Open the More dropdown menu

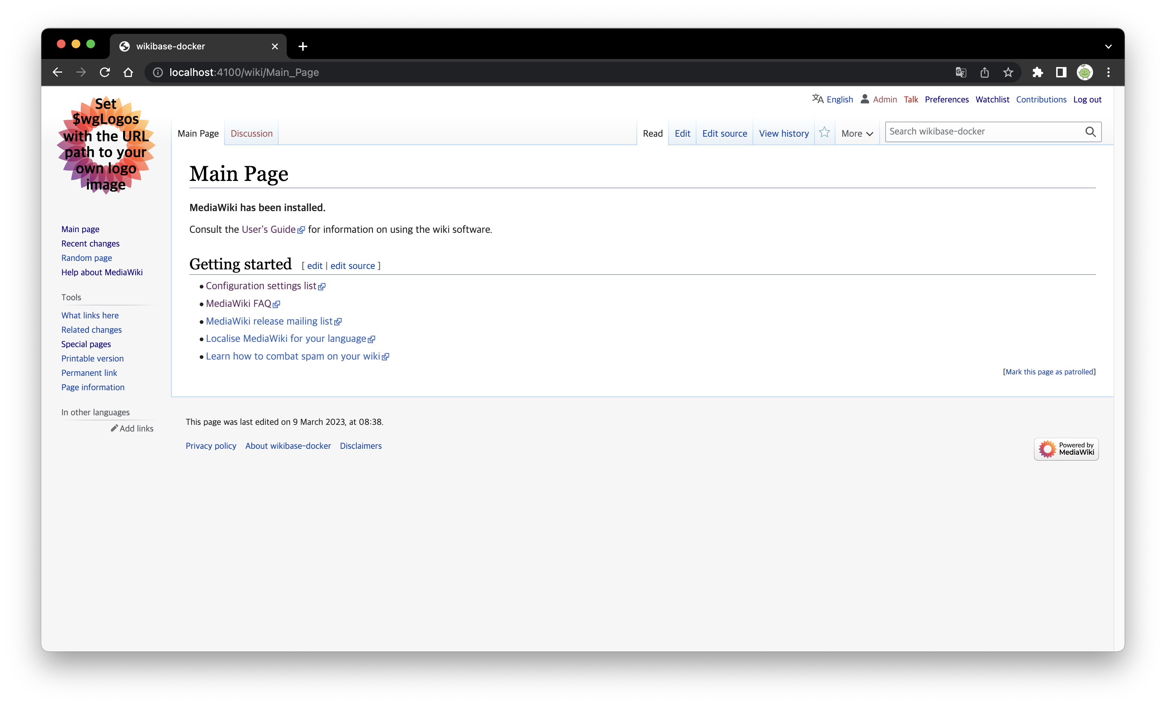(856, 133)
